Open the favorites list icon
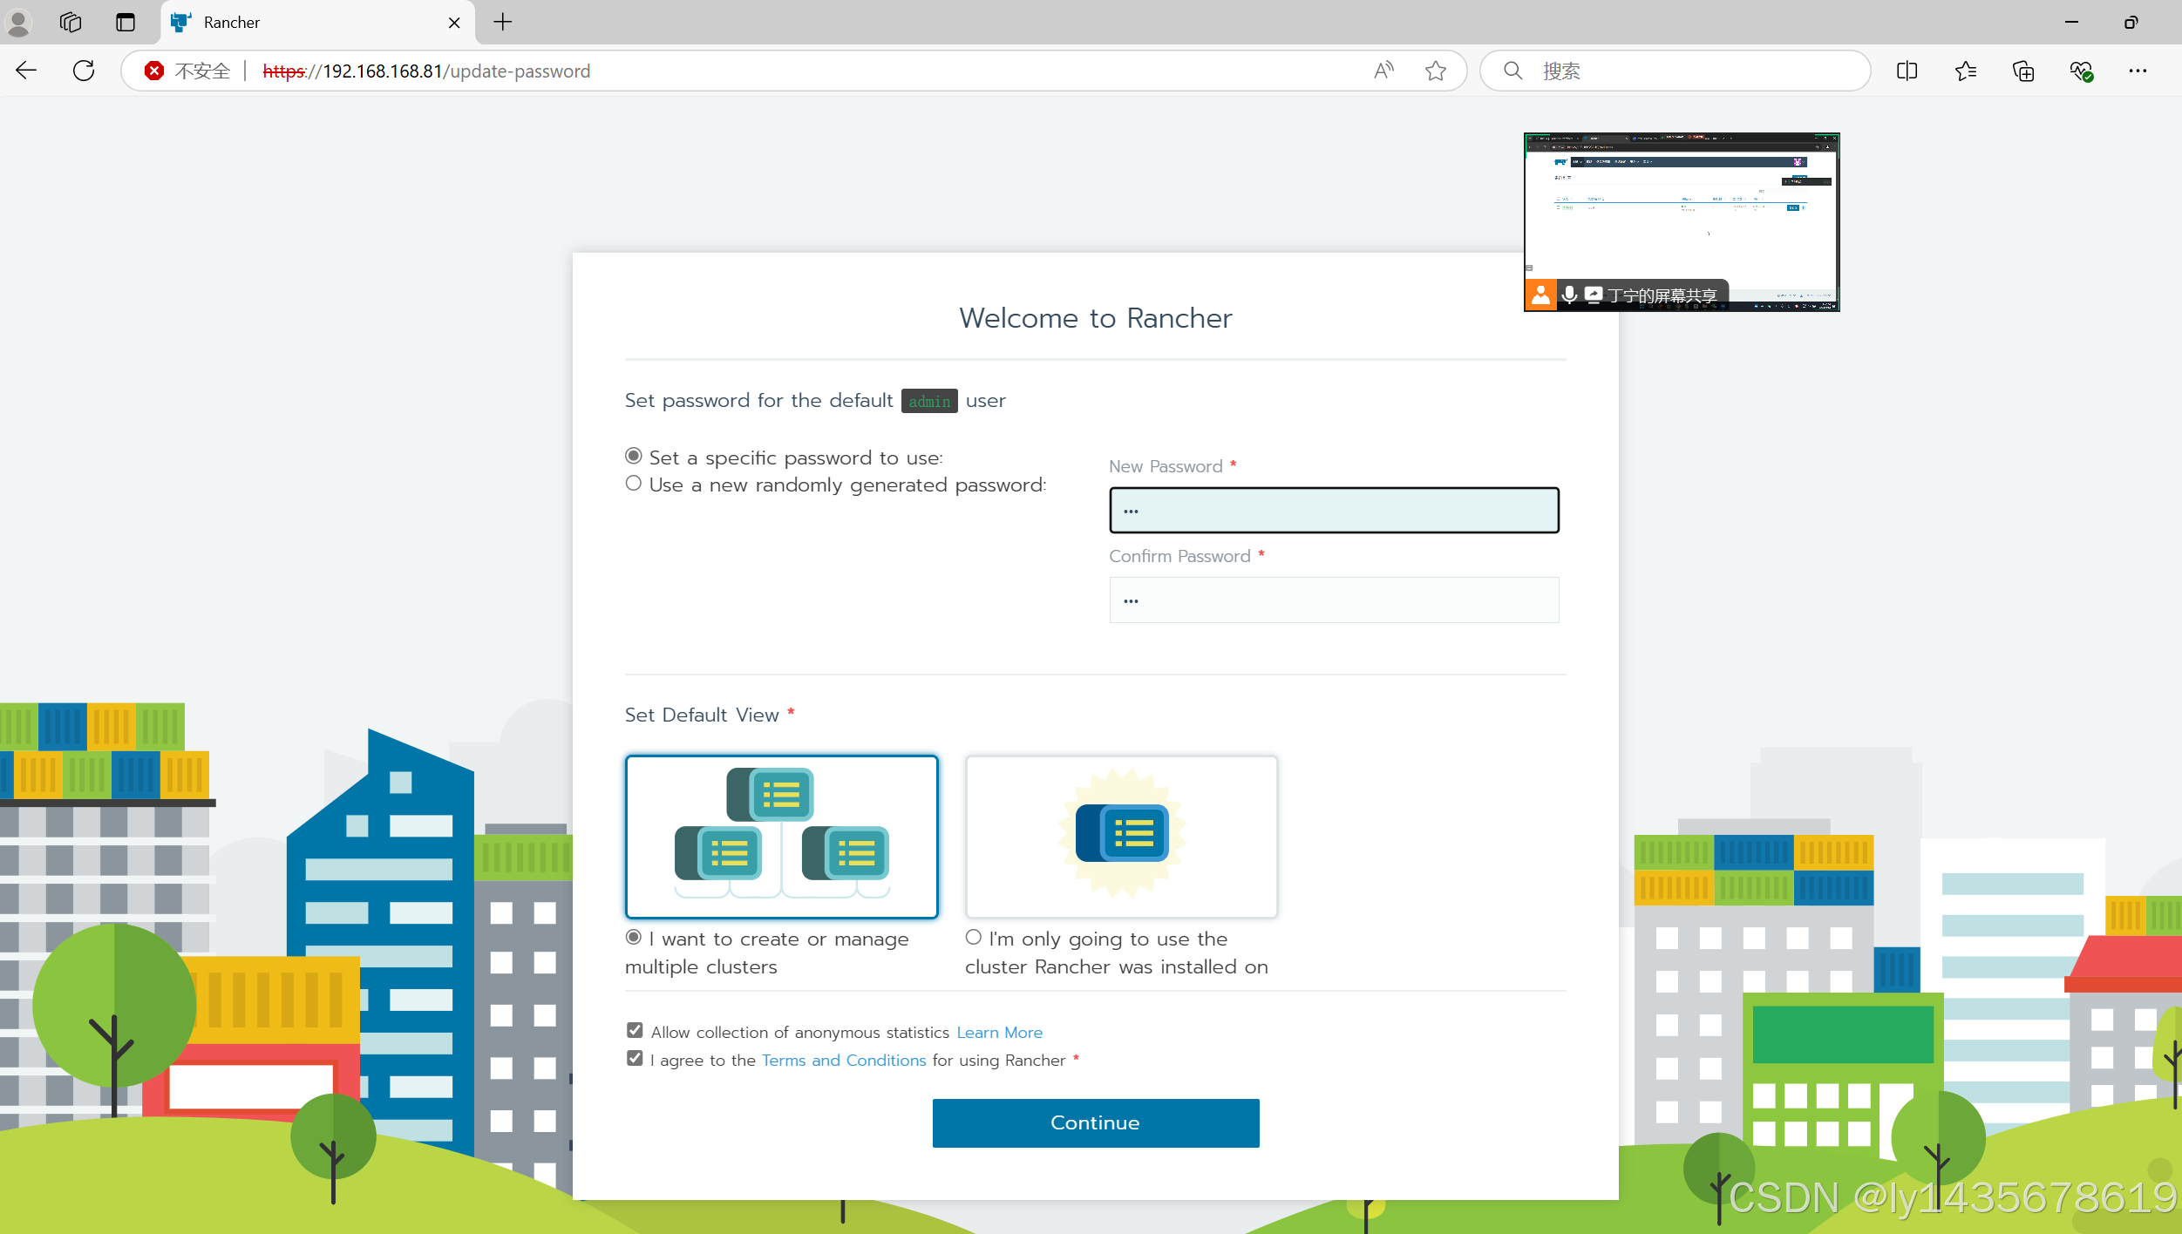 click(1965, 71)
